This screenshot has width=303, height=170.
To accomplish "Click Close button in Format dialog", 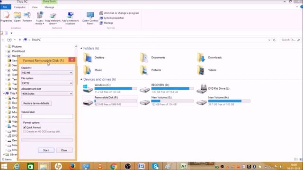I will pos(64,150).
